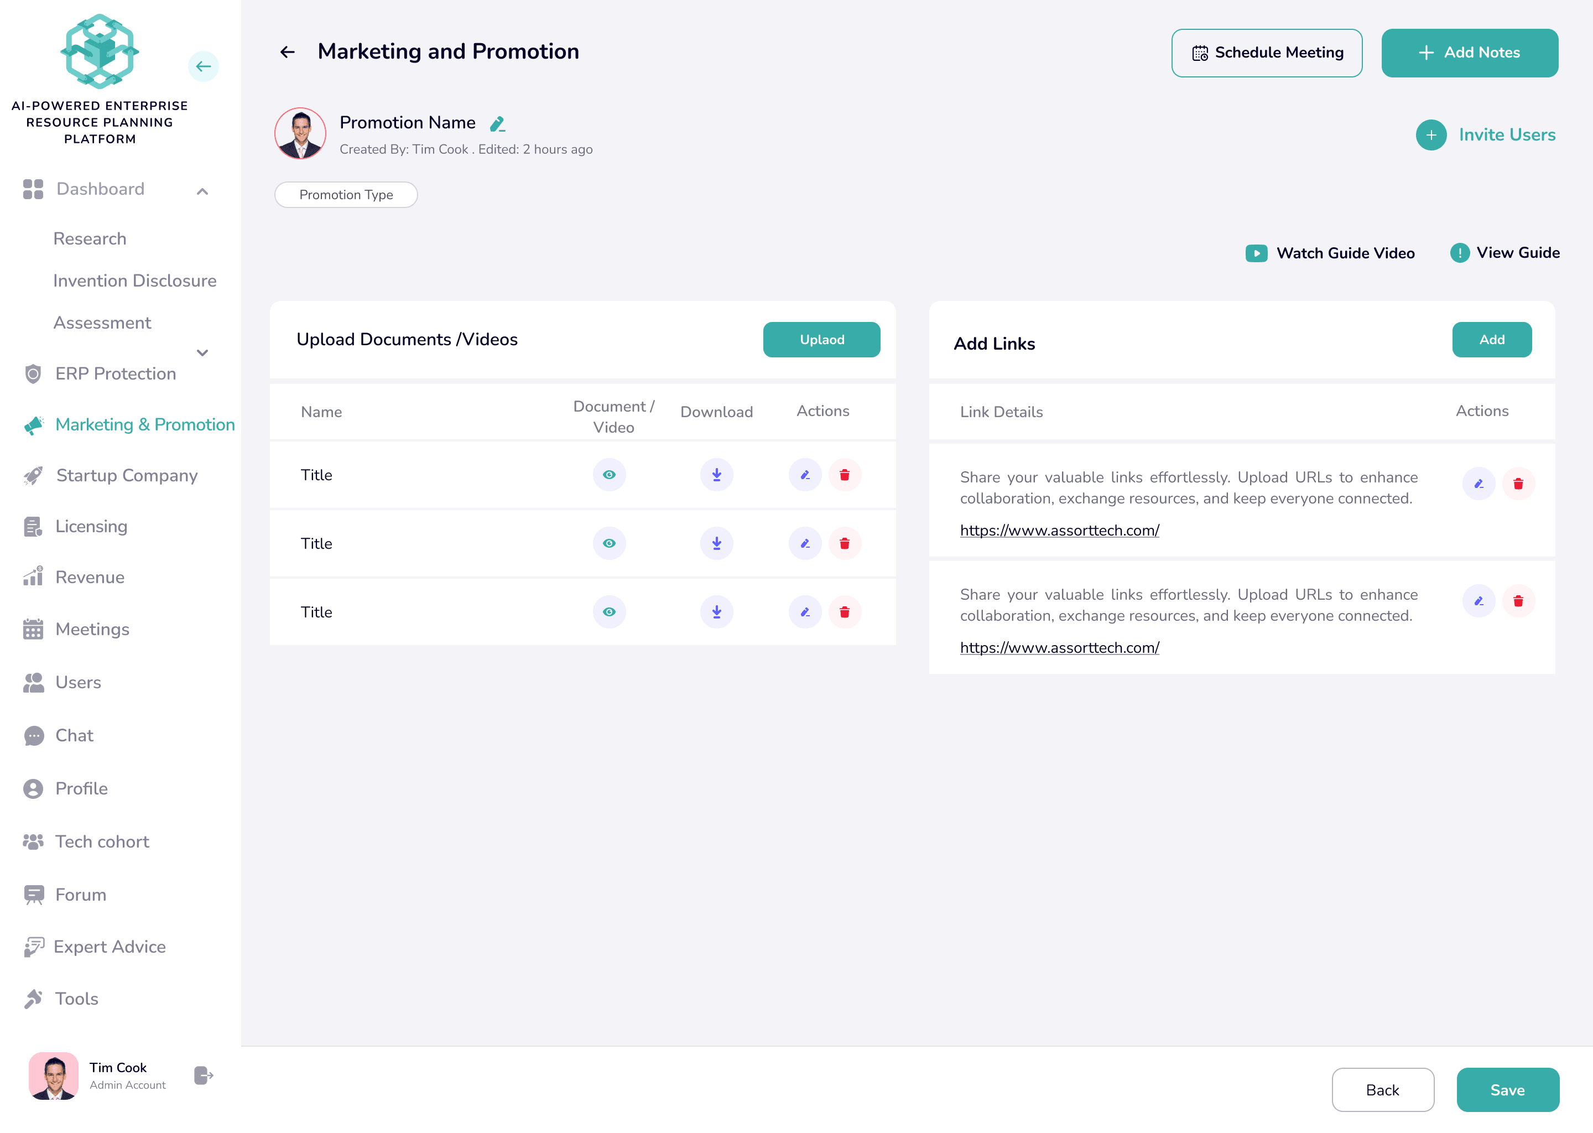Click the Upload documents button
The width and height of the screenshot is (1593, 1133).
(x=821, y=340)
